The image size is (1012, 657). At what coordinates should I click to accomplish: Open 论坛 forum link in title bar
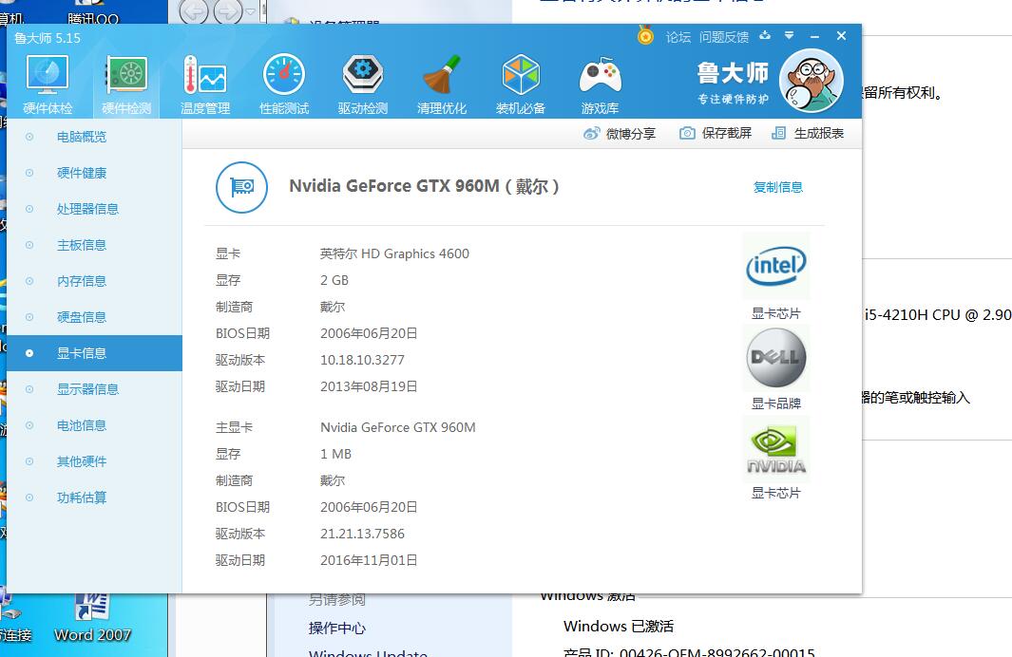pyautogui.click(x=678, y=37)
